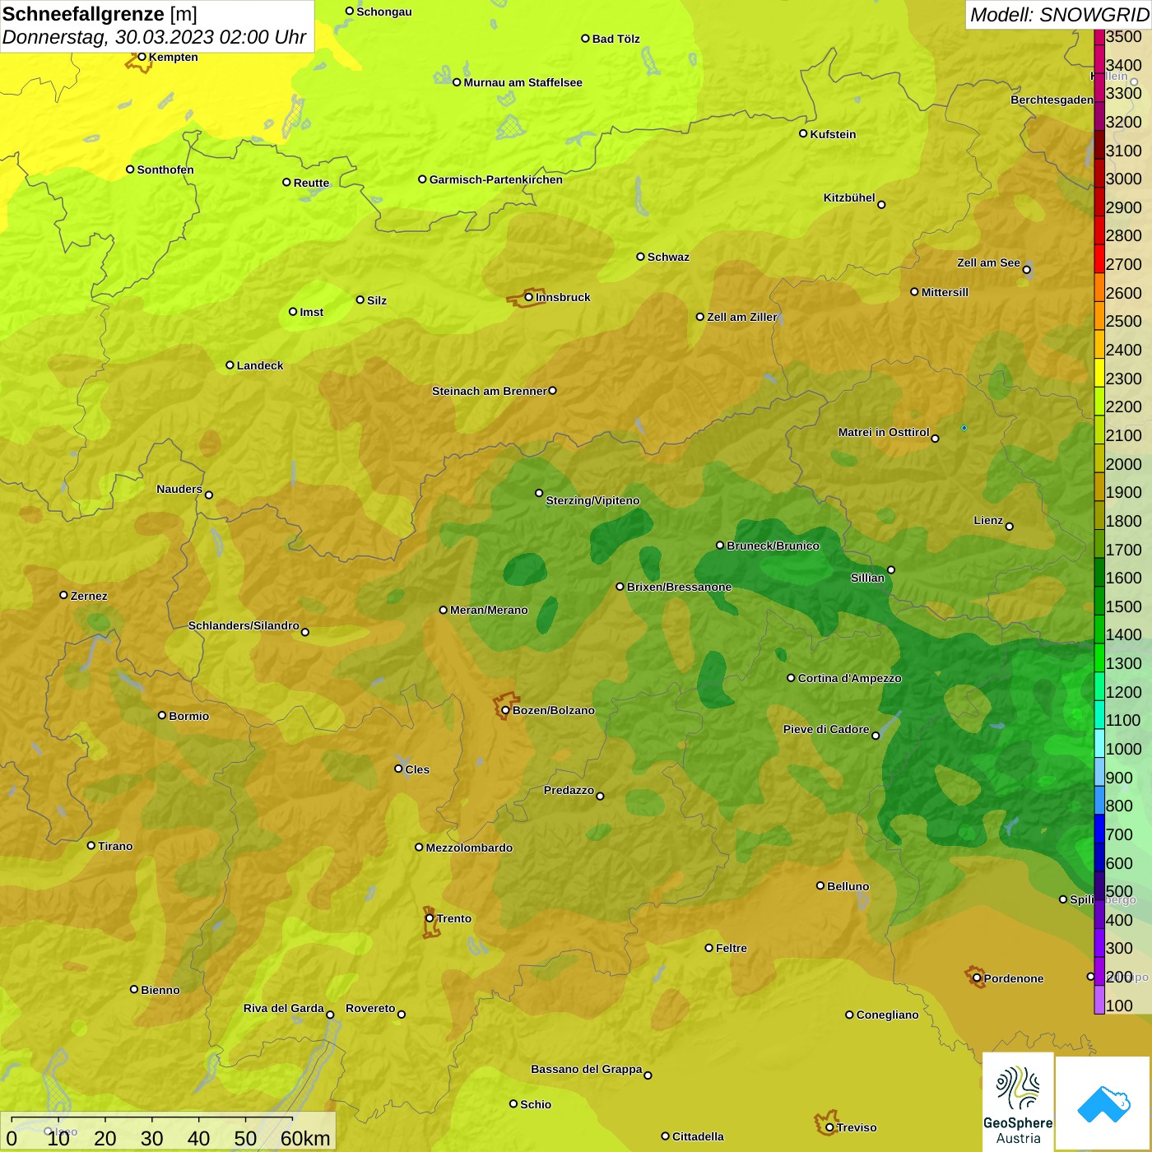Click the Bozen/Bolzano city marker circle

[x=506, y=710]
